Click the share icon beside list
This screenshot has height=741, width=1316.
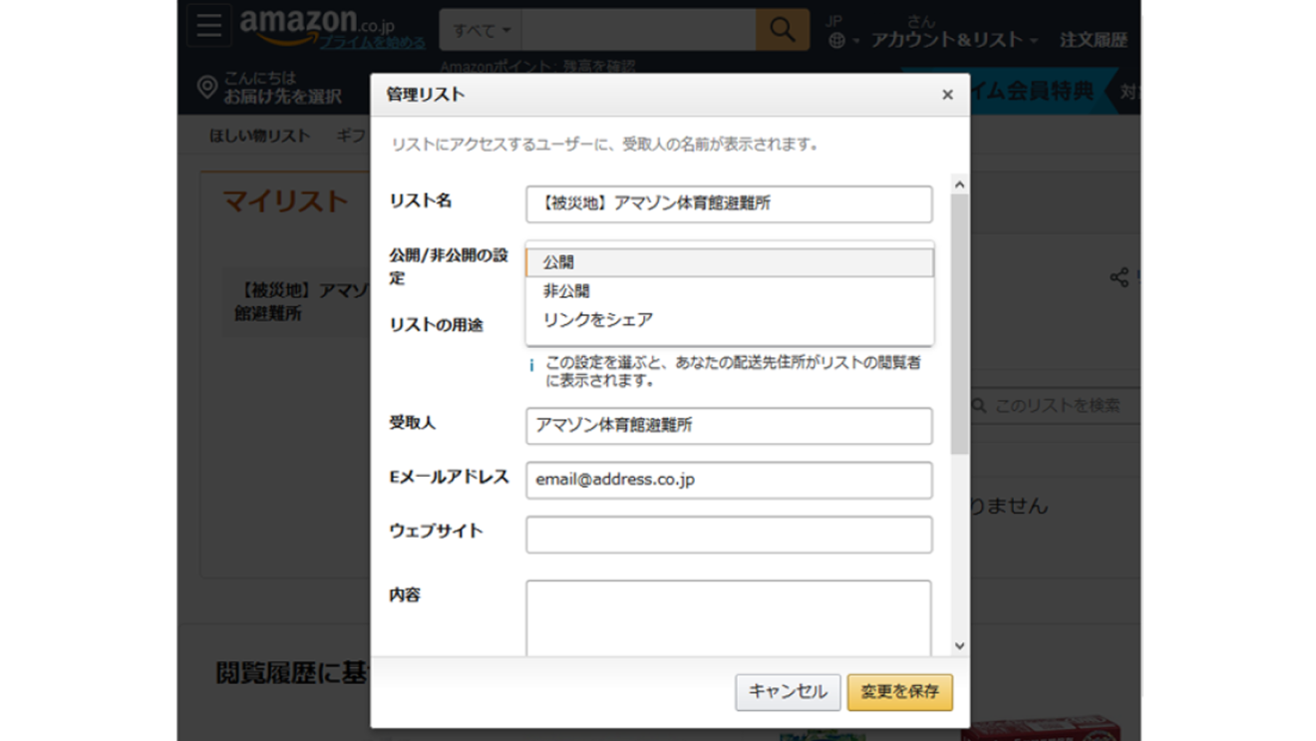1119,277
